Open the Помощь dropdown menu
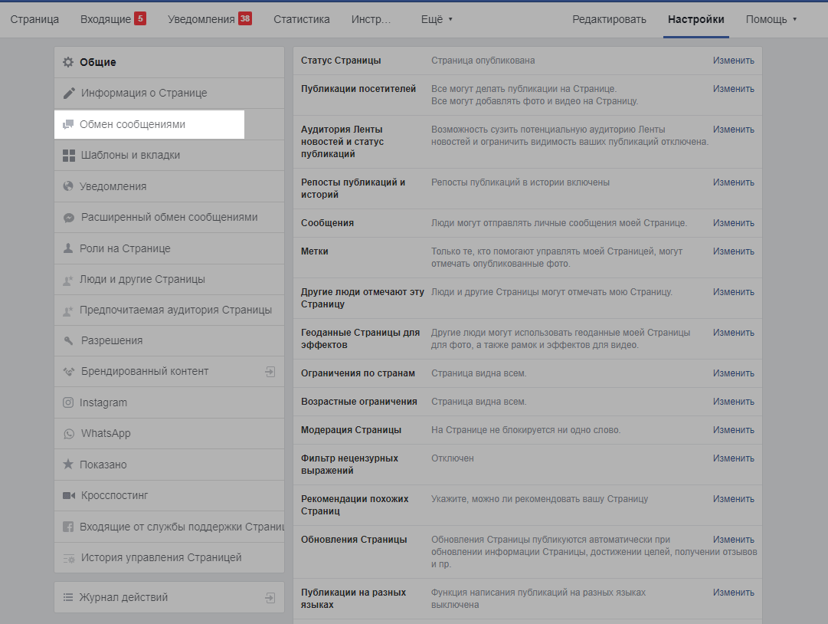 click(x=771, y=19)
